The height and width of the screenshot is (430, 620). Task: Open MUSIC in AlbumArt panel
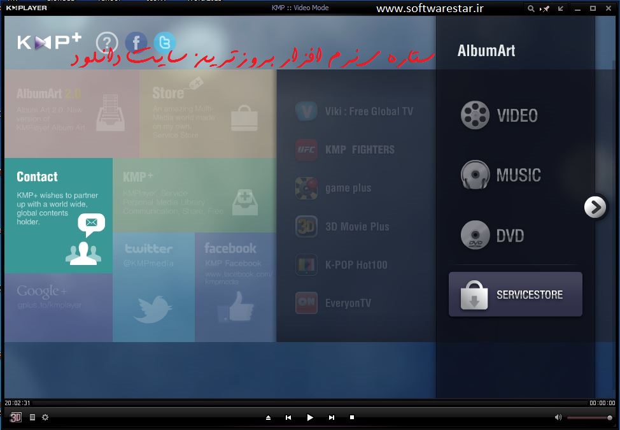point(501,175)
